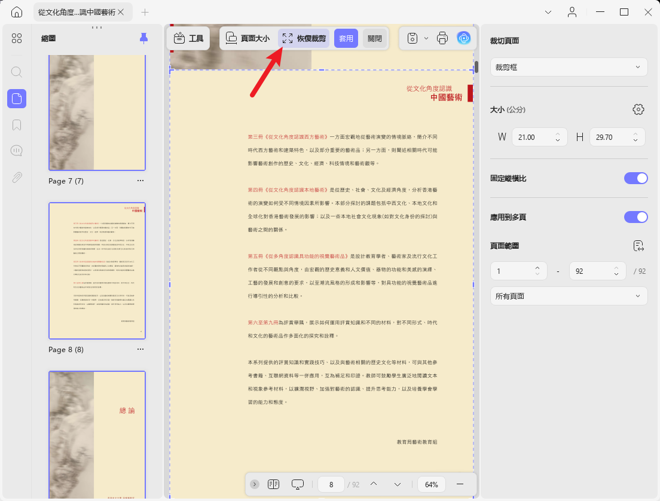Click the 縮圖 thumbnail panel title
This screenshot has width=660, height=501.
(x=48, y=38)
